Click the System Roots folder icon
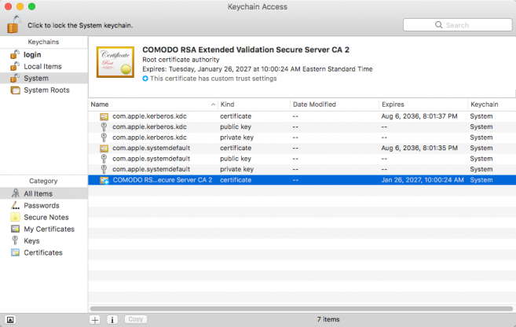516x327 pixels. [x=15, y=90]
